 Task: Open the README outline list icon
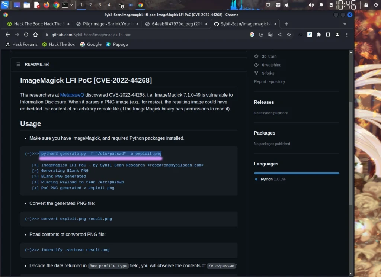18,64
